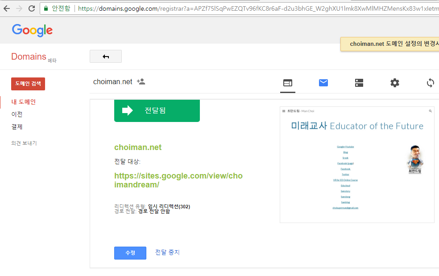
Task: Click the choiman.net green heading
Action: tap(138, 147)
